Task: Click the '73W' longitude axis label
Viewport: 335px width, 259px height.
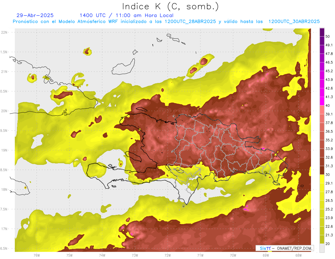Action: [135, 255]
